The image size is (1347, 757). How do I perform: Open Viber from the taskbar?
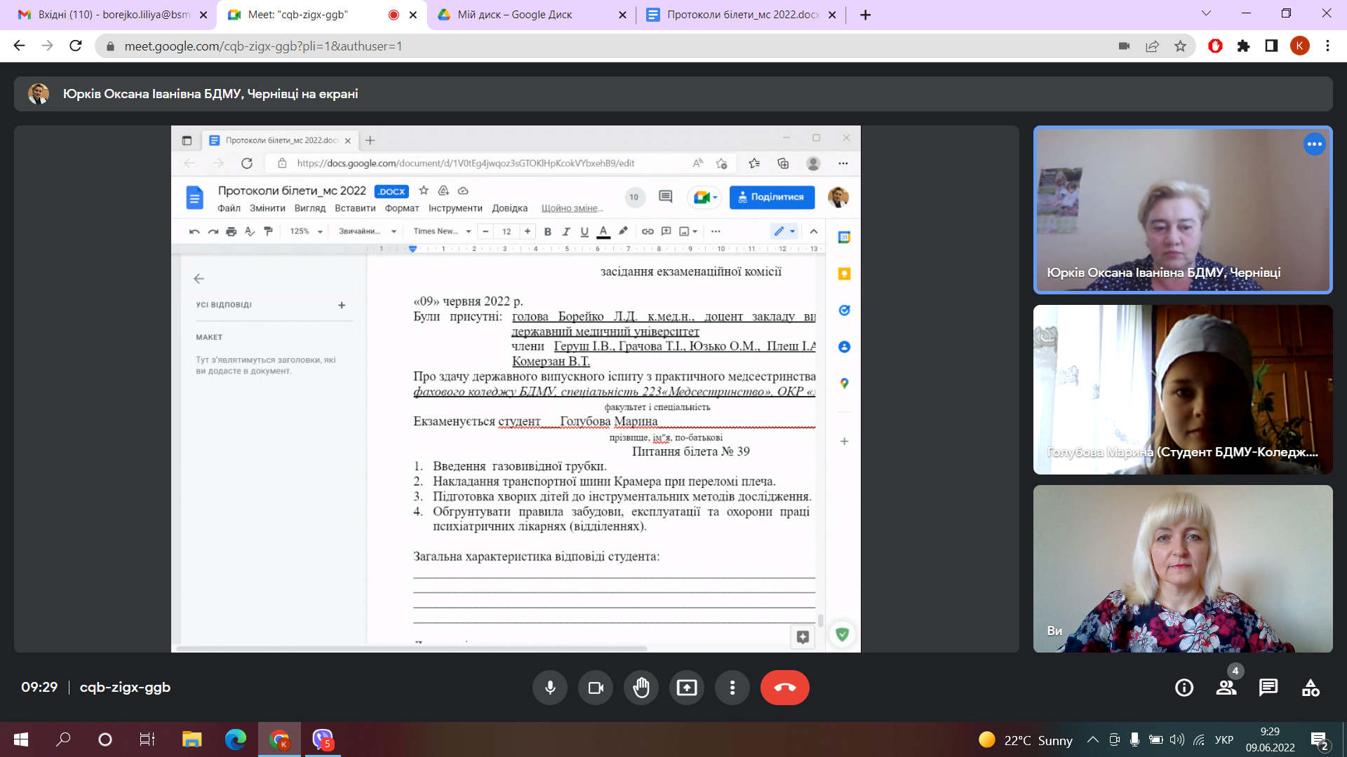coord(322,739)
